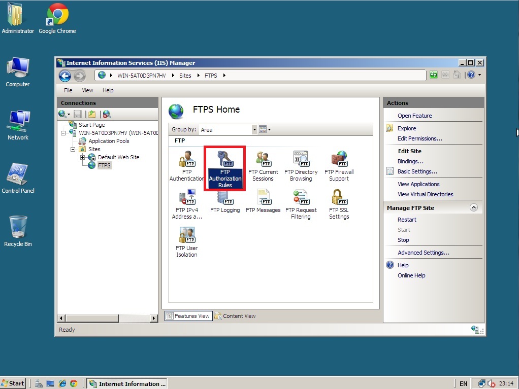The width and height of the screenshot is (519, 389).
Task: Click Open Feature action
Action: coord(414,116)
